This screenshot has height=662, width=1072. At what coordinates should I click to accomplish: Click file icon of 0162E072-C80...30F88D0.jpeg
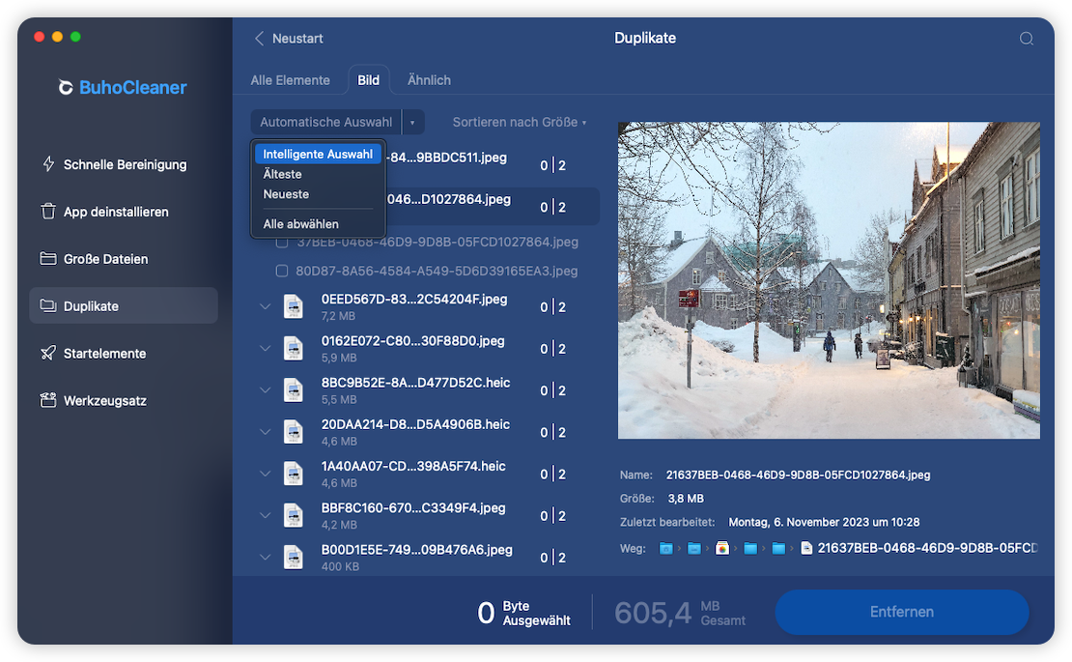click(294, 348)
